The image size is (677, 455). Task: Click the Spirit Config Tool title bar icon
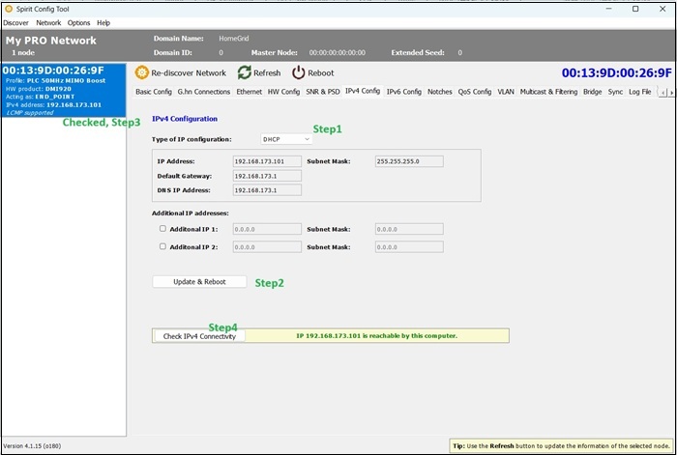(9, 8)
